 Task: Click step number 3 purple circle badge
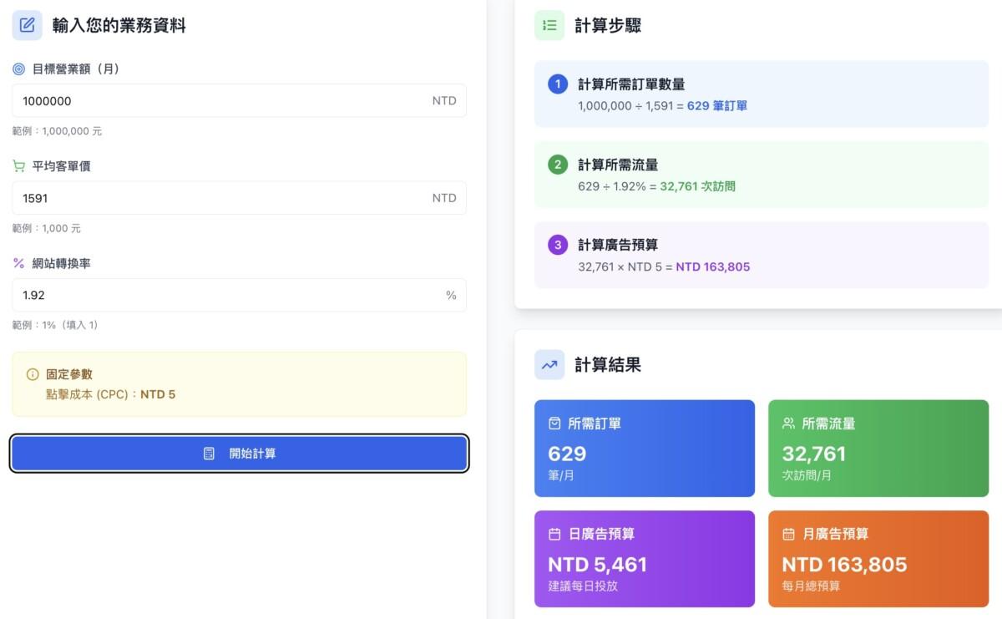tap(558, 245)
